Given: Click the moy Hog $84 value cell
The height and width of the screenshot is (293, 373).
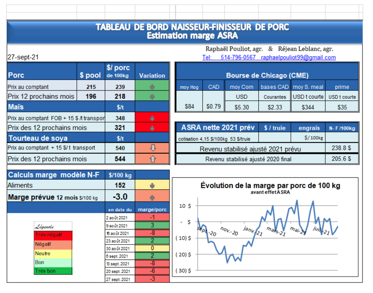Looking at the screenshot, I should [189, 107].
